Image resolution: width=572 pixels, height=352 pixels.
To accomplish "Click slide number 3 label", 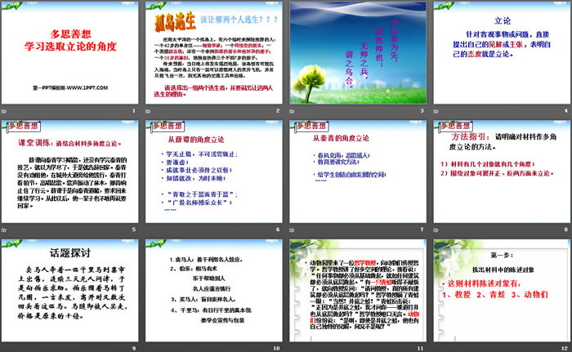I will tap(422, 110).
